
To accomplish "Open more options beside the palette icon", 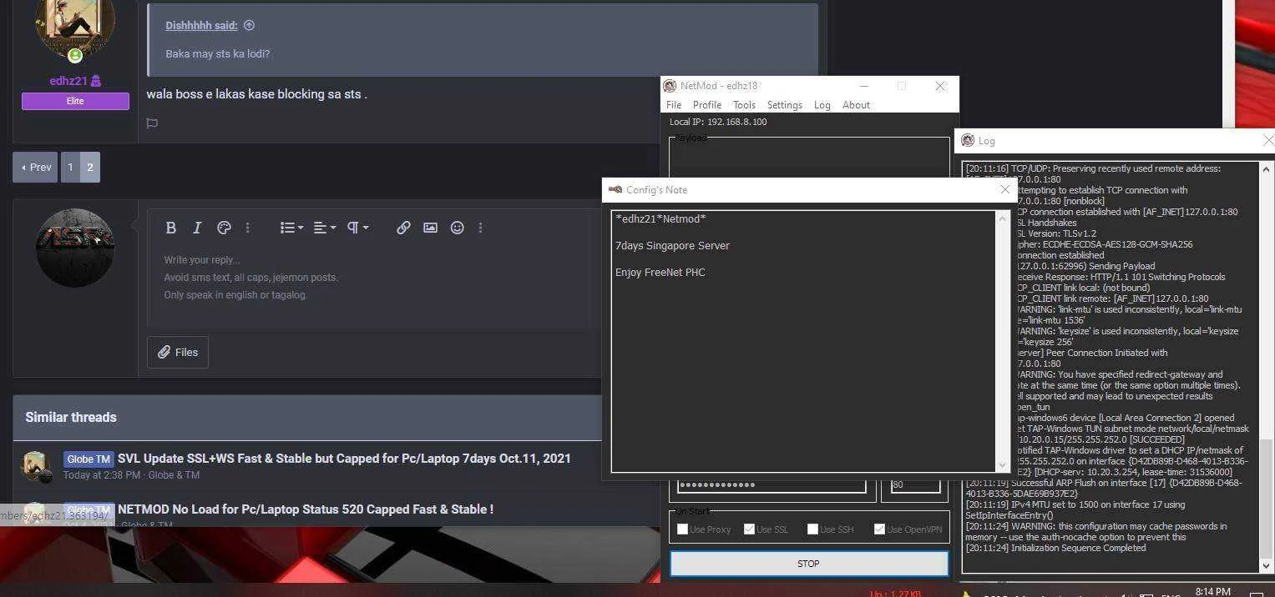I will 247,228.
